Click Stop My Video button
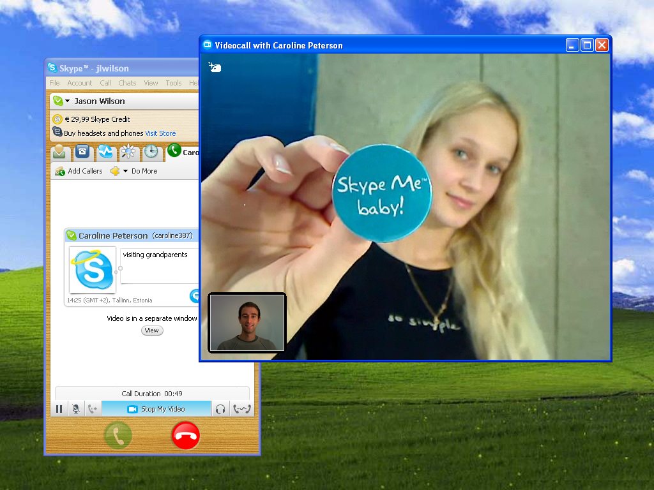The width and height of the screenshot is (654, 490). 156,409
